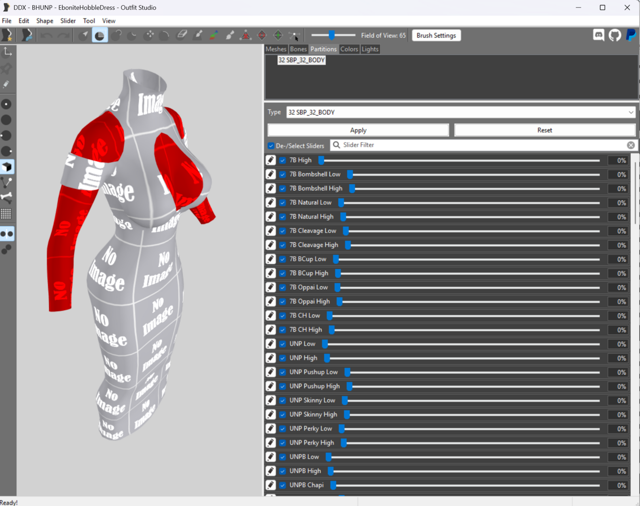Screen dimensions: 640x506
Task: Select the Deflate brush tool
Action: 133,35
